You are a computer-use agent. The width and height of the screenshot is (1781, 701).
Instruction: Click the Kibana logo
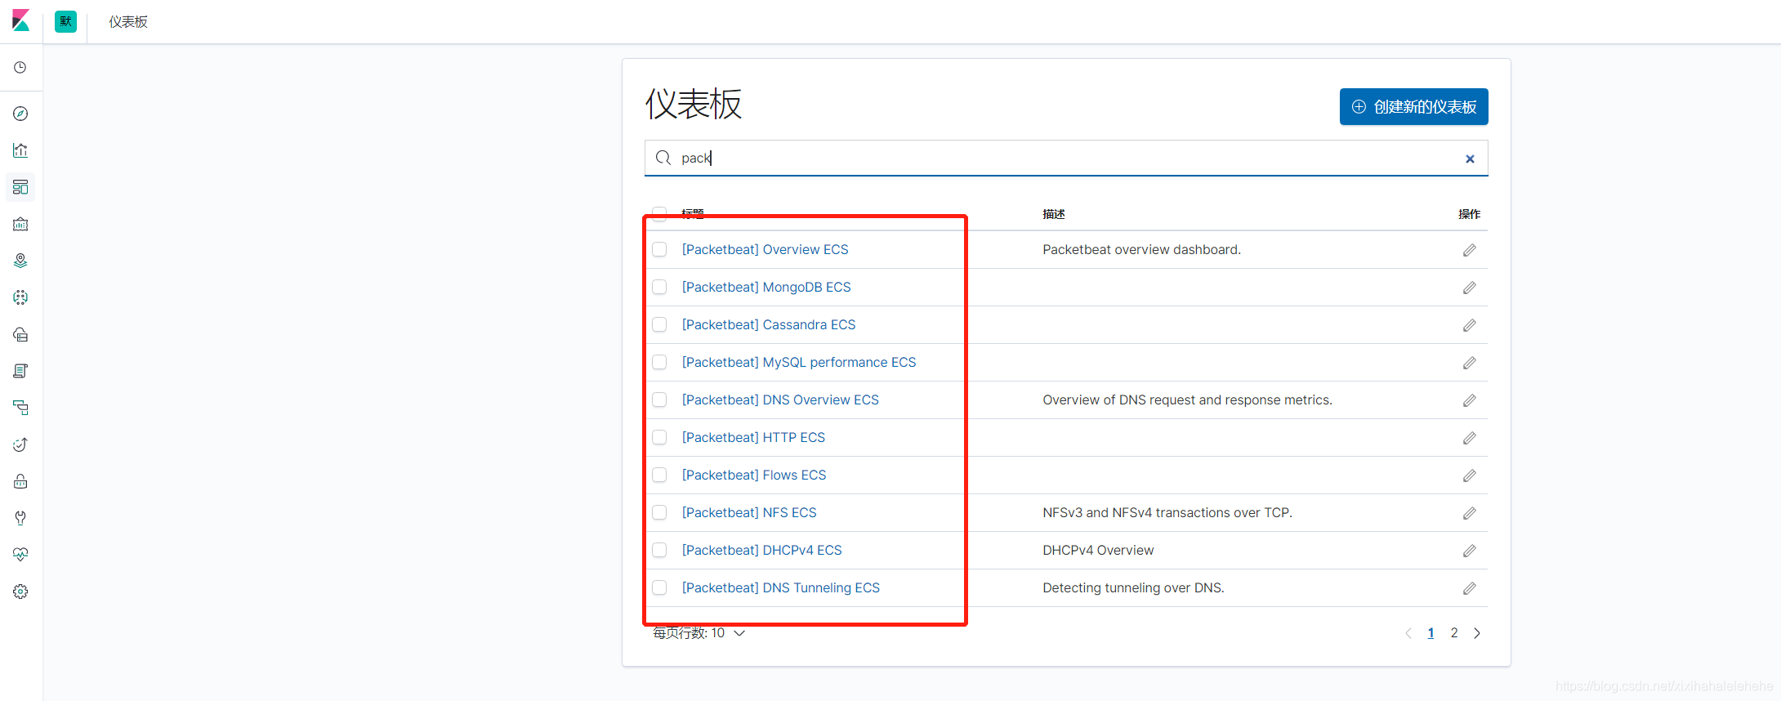[20, 21]
